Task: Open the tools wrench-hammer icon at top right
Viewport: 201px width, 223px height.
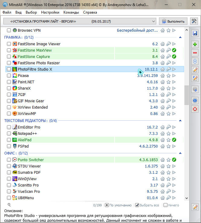Action: tap(194, 21)
